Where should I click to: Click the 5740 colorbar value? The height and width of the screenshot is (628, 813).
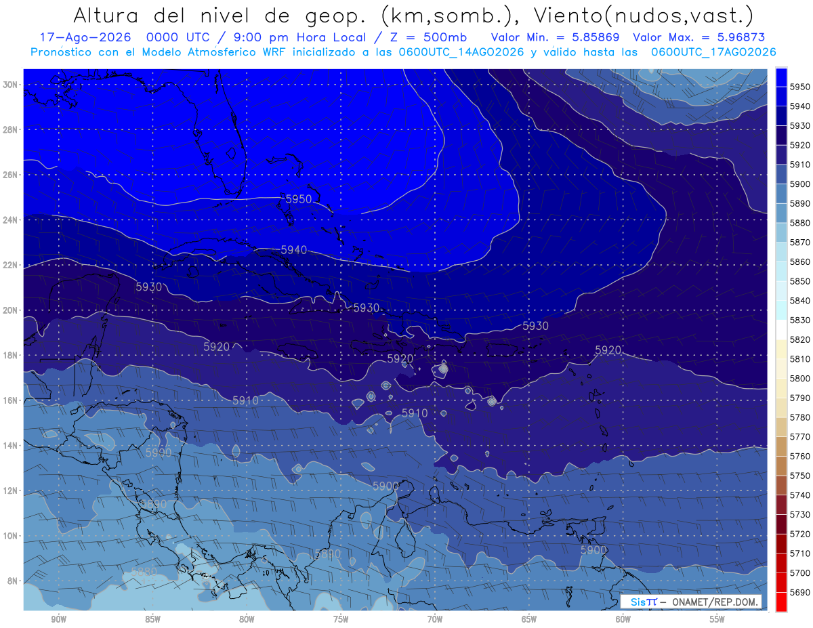coord(799,495)
